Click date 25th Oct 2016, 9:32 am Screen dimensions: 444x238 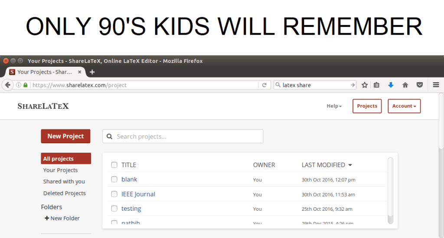(x=327, y=209)
